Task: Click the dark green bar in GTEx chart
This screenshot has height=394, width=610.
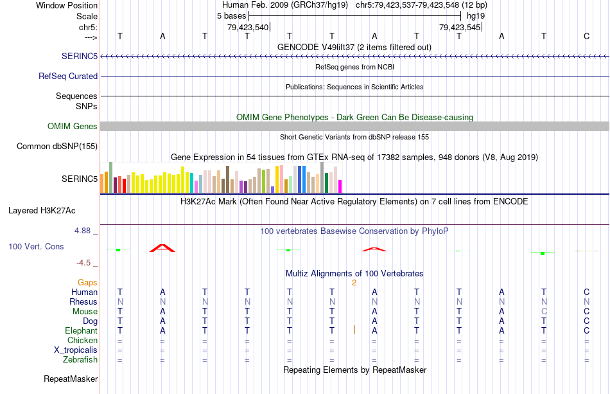Action: click(327, 183)
